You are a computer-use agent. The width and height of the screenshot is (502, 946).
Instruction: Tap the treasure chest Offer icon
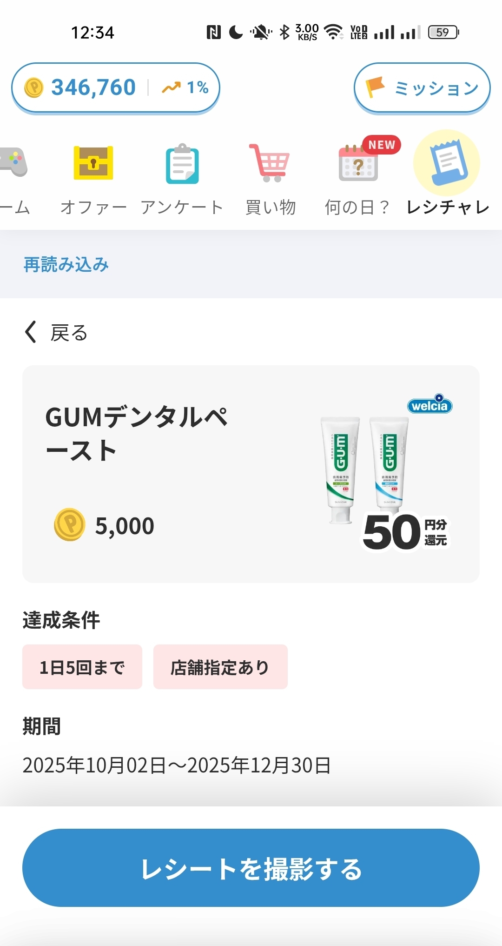(93, 163)
